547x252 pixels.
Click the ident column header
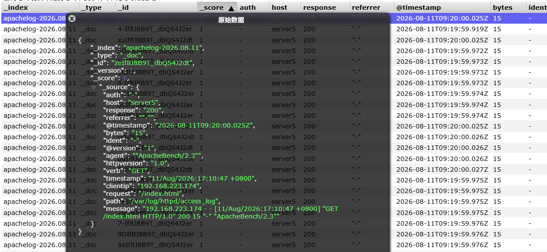click(537, 8)
